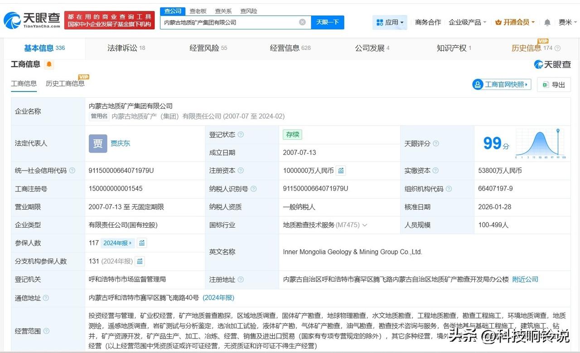
Task: Click the Excel icon on the 导出 button
Action: click(x=546, y=85)
